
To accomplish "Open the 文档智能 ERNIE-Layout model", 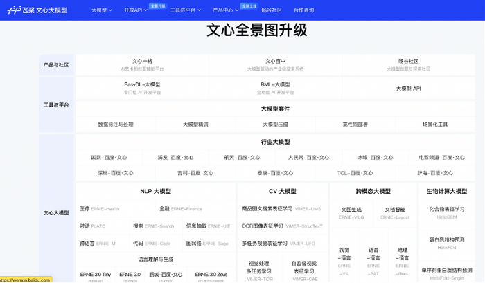I will (x=395, y=213).
